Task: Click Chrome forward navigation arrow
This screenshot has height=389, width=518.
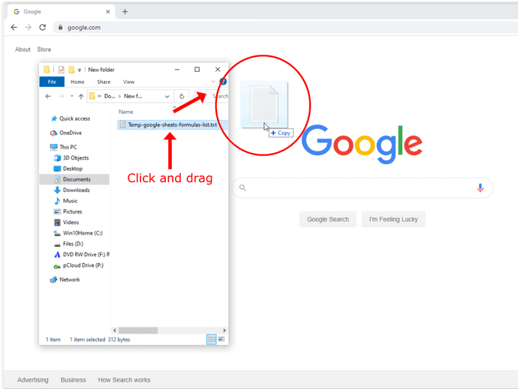Action: (x=28, y=28)
